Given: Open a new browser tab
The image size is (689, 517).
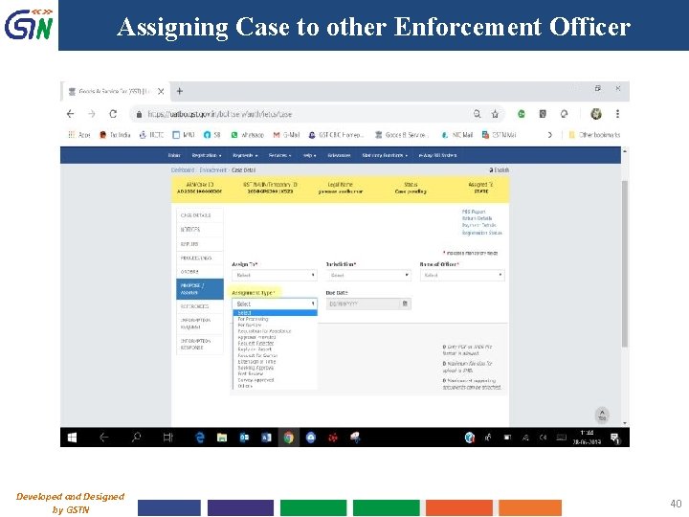Looking at the screenshot, I should click(179, 91).
